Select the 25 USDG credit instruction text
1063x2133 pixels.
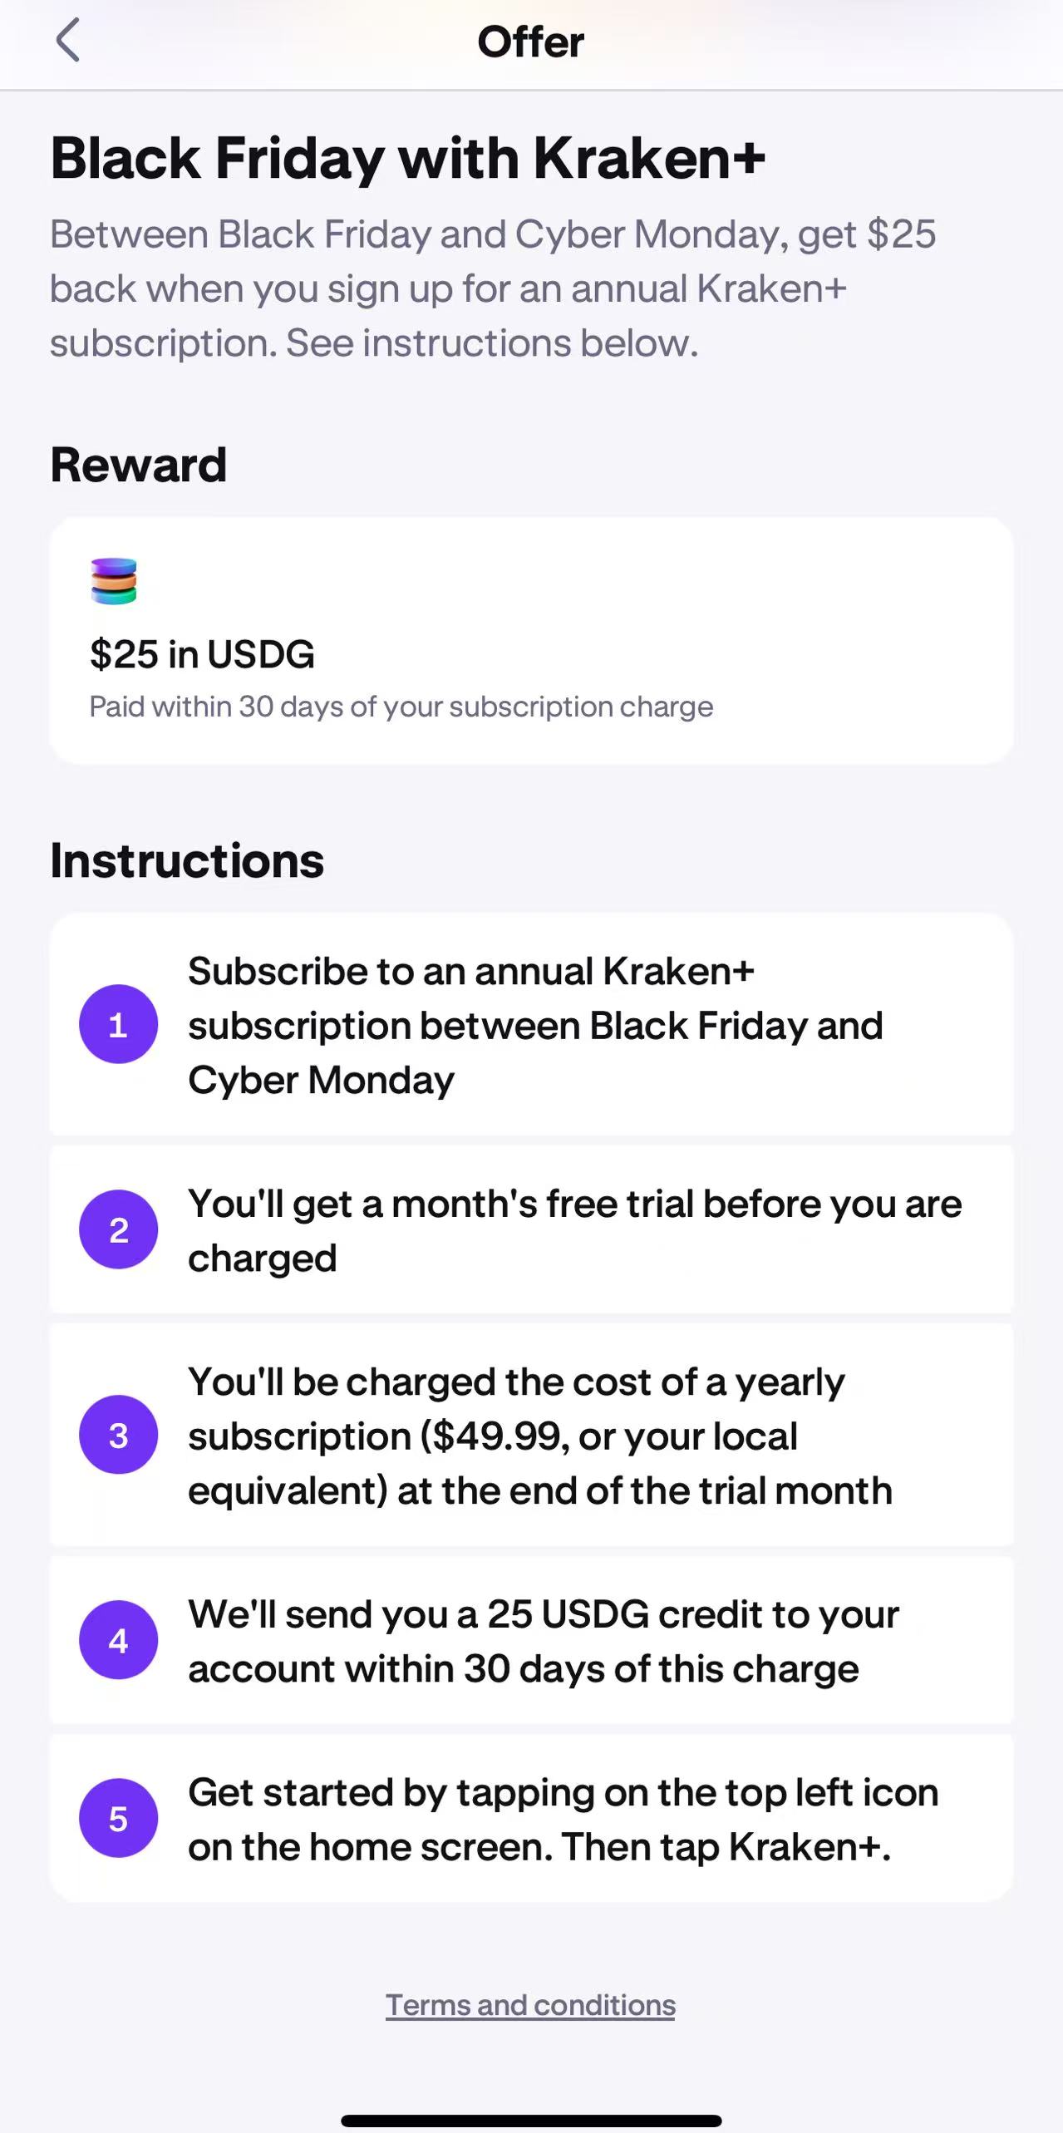coord(544,1641)
